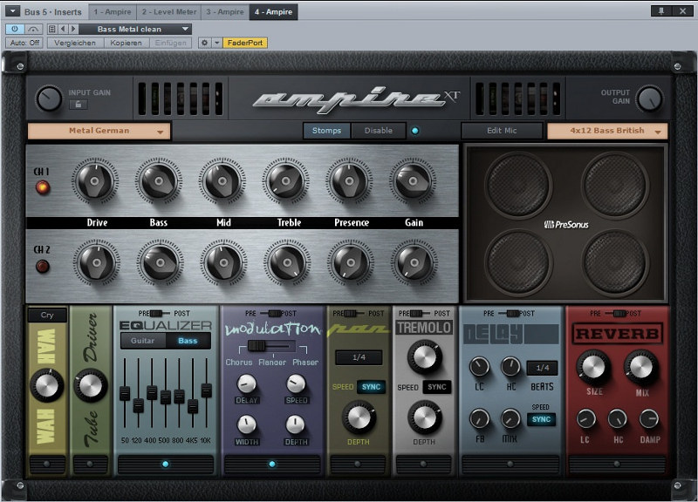Toggle the input gain lock icon
Viewport: 698px width, 502px height.
79,104
